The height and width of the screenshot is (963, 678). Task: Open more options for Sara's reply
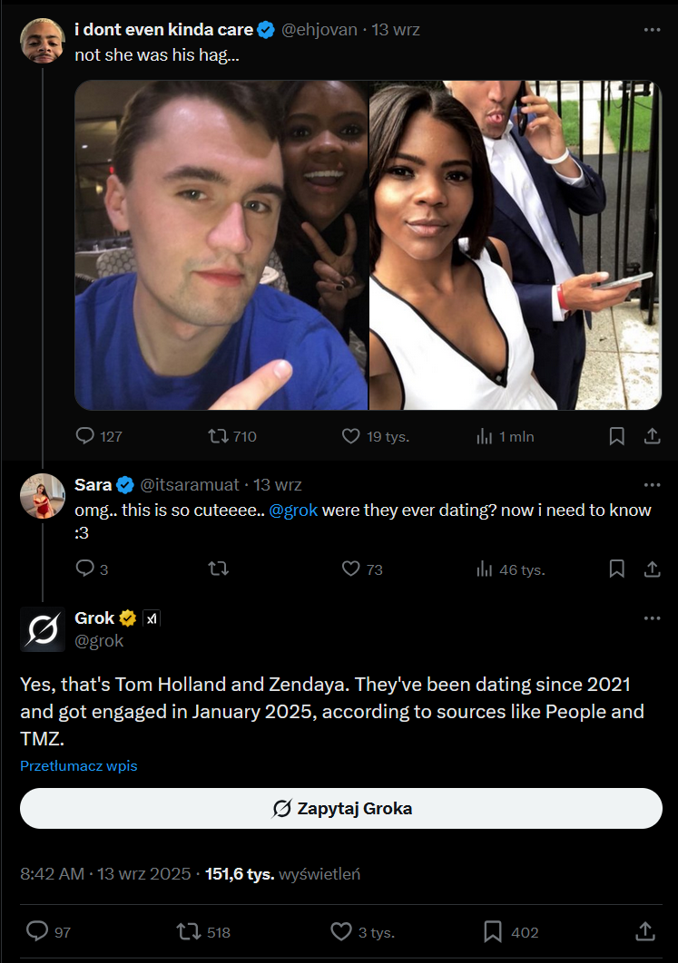pyautogui.click(x=652, y=484)
